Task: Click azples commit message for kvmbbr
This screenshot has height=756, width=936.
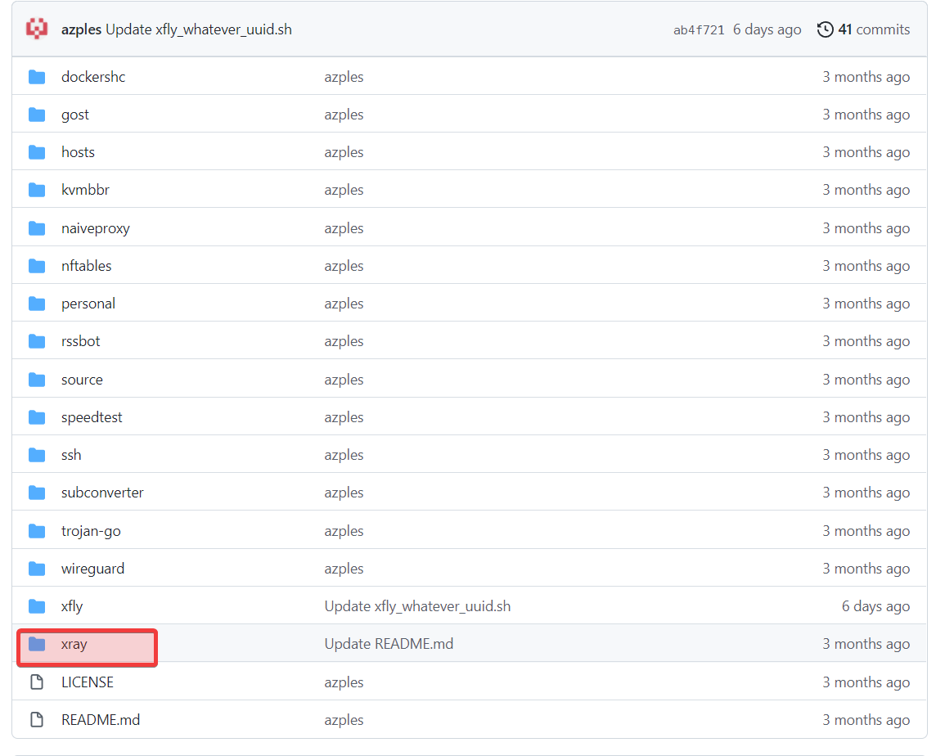Action: click(x=344, y=190)
